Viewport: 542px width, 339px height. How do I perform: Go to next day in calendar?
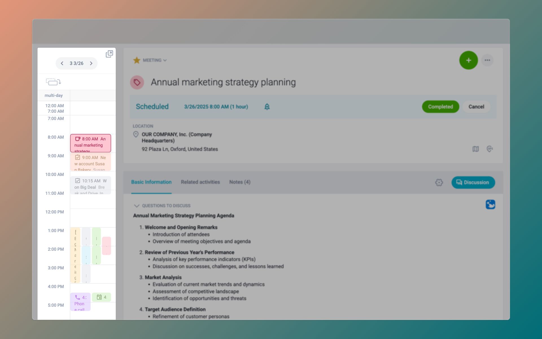pos(91,63)
